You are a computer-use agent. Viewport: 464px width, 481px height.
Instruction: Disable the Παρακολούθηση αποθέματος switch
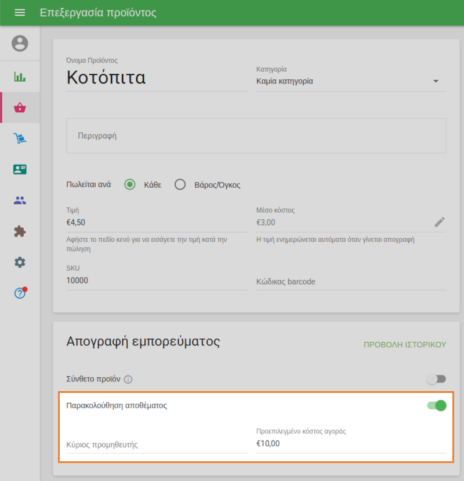point(437,406)
